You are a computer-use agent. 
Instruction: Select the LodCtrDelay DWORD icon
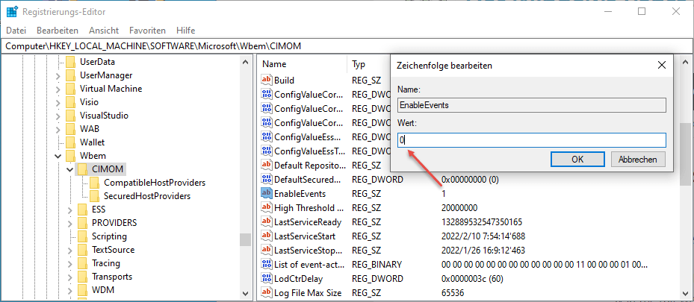click(x=267, y=279)
